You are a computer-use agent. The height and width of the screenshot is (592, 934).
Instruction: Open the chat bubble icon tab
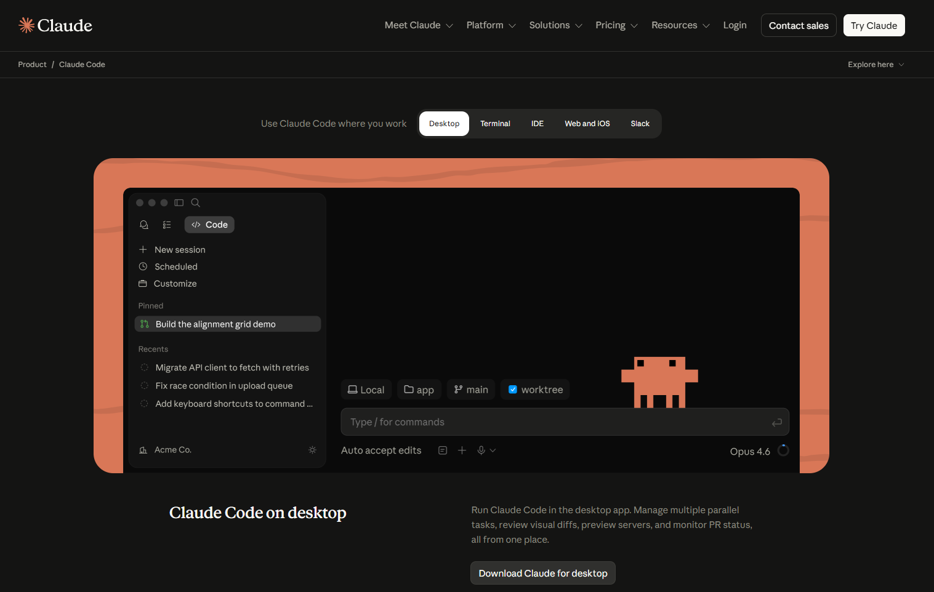click(144, 225)
